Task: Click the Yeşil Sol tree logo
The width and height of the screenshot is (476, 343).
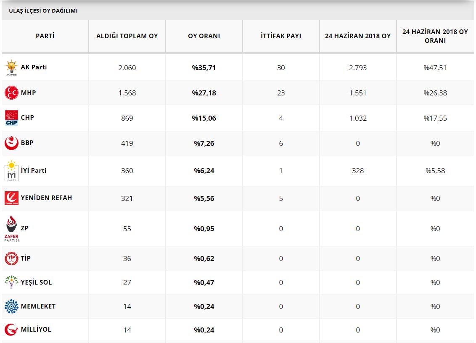Action: (x=11, y=282)
